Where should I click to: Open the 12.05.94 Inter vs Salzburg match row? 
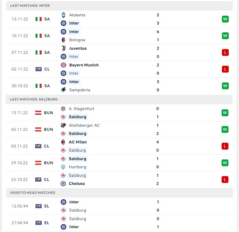click(119, 206)
